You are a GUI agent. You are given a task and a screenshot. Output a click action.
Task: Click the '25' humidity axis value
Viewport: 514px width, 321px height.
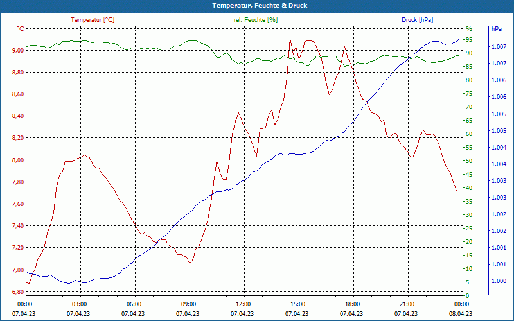click(x=469, y=229)
